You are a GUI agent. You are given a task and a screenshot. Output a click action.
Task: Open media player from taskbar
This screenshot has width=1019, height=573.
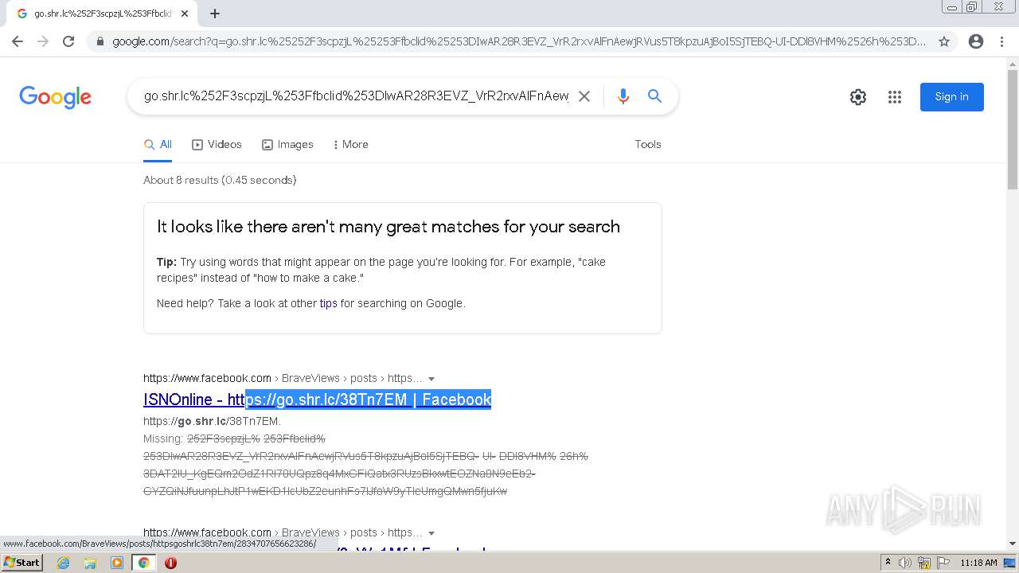(117, 563)
